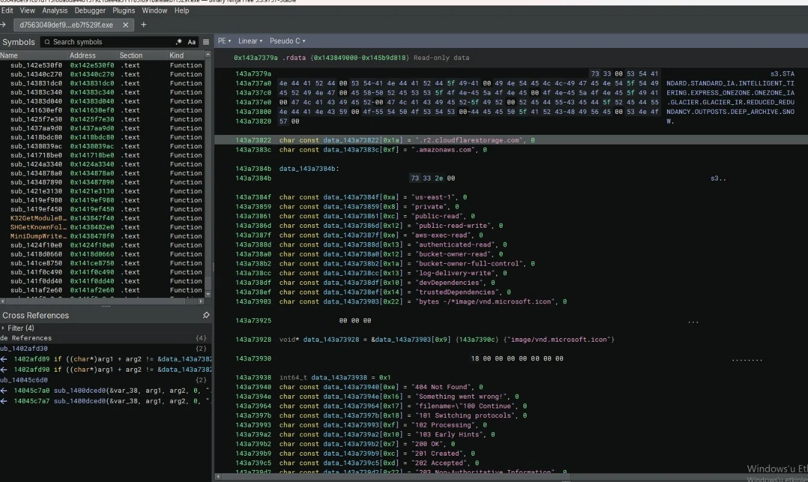Go to cross reference 14045c7a0
The width and height of the screenshot is (808, 482).
coord(106,390)
